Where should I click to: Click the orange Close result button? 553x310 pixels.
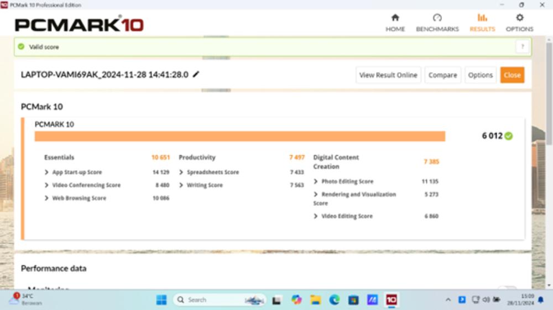pyautogui.click(x=512, y=75)
